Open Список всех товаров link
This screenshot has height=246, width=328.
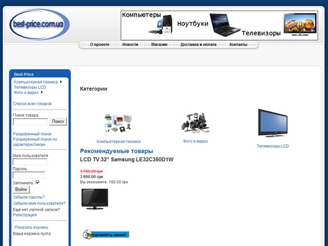(32, 104)
